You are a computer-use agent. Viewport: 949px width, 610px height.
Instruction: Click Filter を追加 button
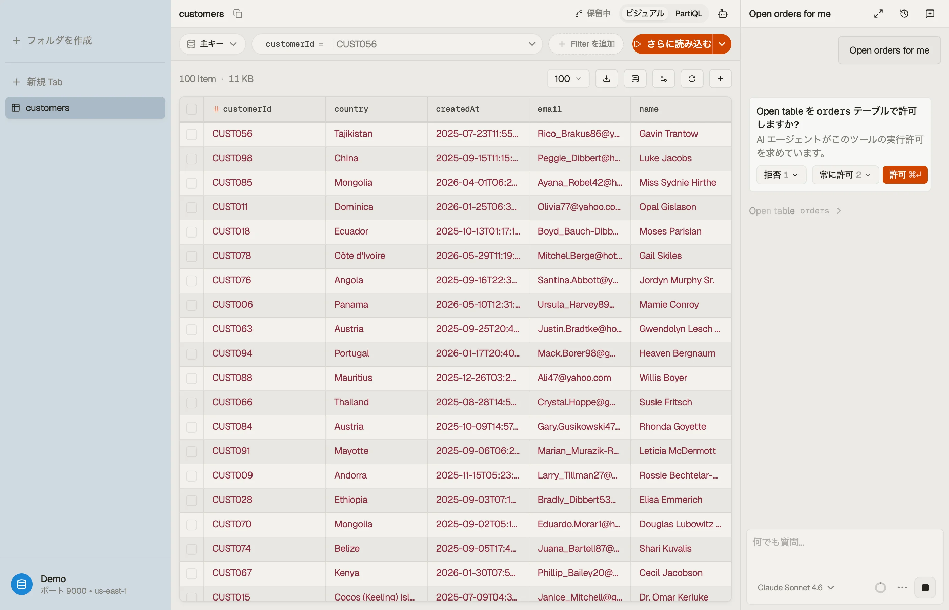586,44
